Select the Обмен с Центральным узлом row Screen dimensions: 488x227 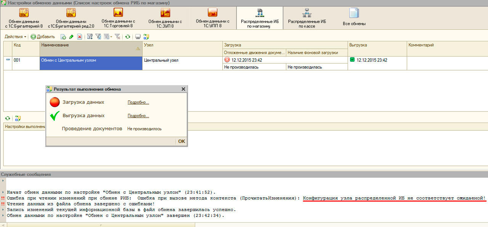pos(91,60)
